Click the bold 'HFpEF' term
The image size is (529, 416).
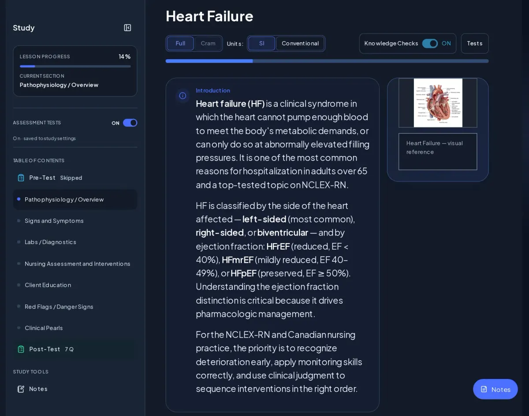click(243, 273)
